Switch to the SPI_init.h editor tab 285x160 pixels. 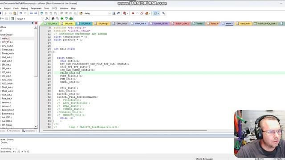point(84,24)
